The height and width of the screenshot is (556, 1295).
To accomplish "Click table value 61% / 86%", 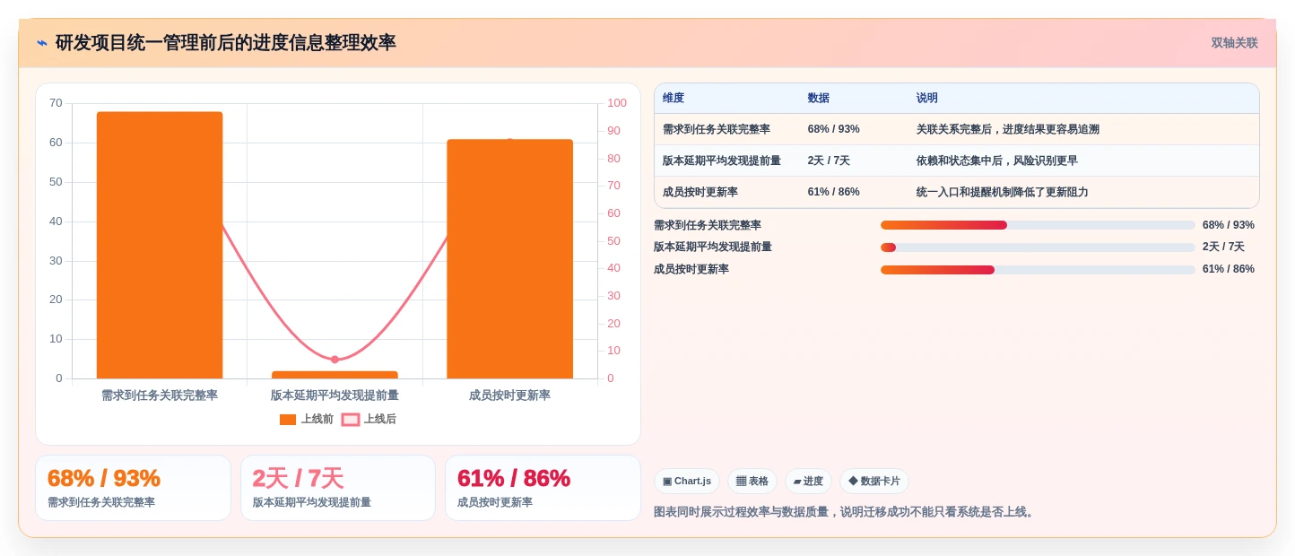I will pyautogui.click(x=834, y=192).
